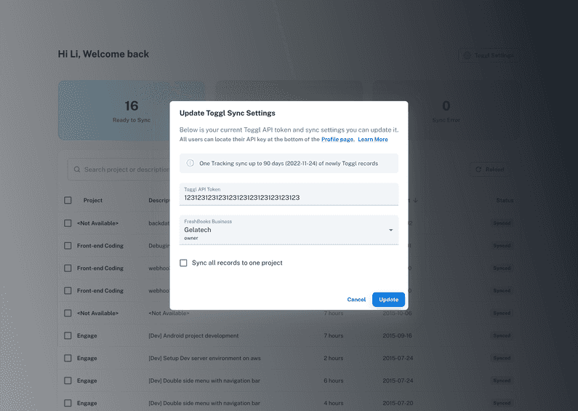Viewport: 578px width, 411px height.
Task: Tick checkbox for Engage 6 hours row
Action: click(x=68, y=380)
